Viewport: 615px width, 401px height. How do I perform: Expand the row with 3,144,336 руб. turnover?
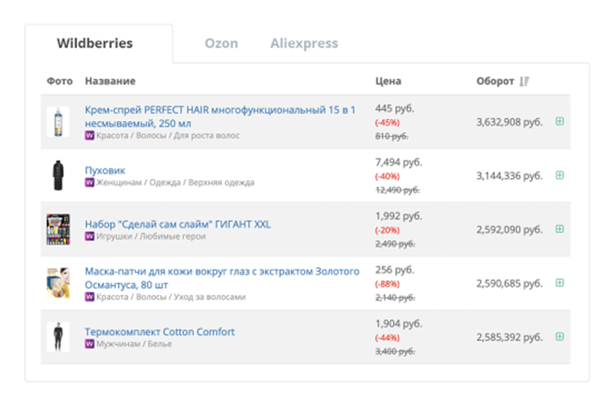(x=559, y=175)
